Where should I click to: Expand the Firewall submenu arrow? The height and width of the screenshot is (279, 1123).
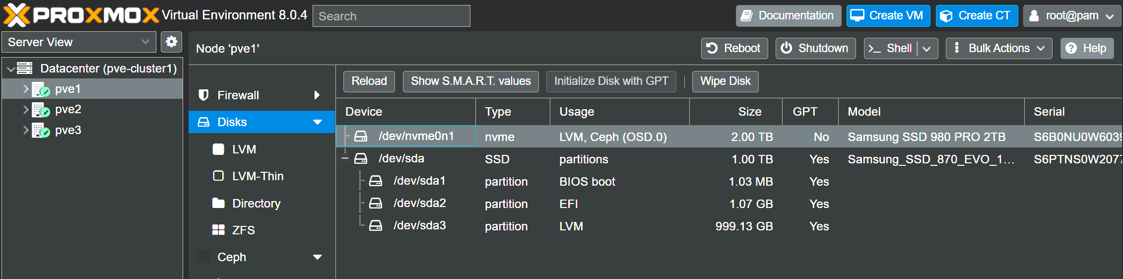[317, 95]
